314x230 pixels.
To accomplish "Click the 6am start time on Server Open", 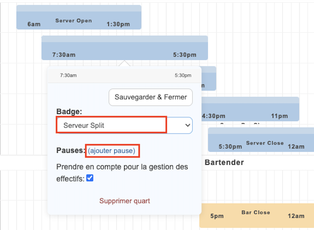I will (34, 24).
